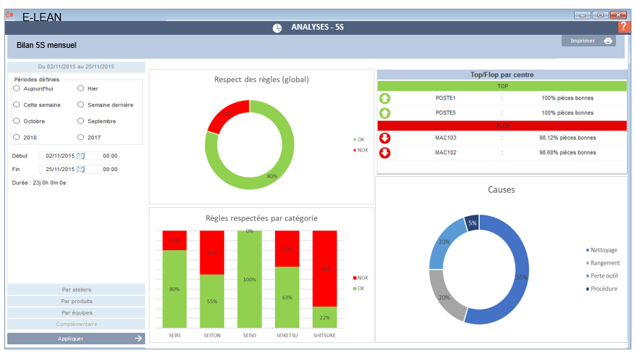Click the red down arrow for MAC102
This screenshot has width=635, height=353.
[385, 153]
